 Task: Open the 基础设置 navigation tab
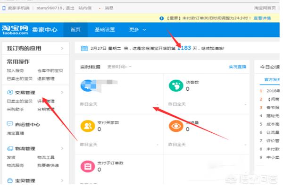pyautogui.click(x=104, y=30)
